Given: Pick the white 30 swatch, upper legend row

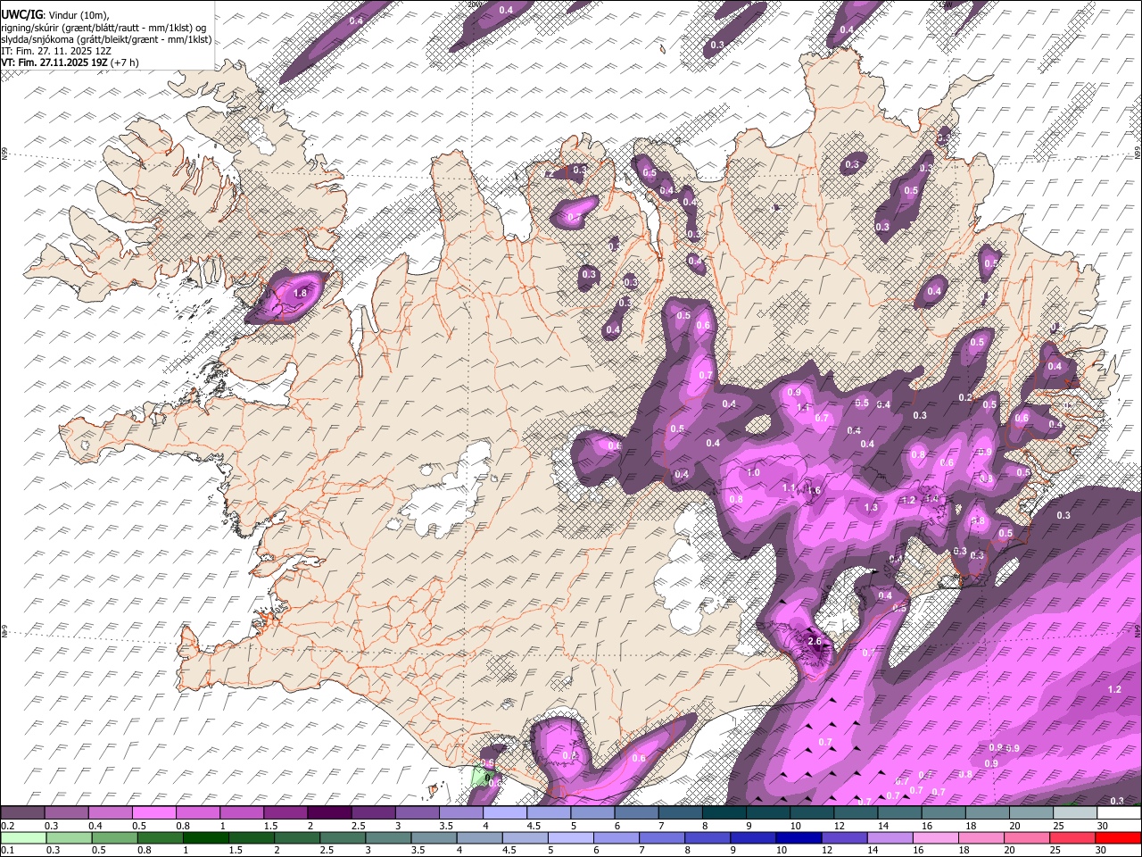Looking at the screenshot, I should (x=1118, y=812).
